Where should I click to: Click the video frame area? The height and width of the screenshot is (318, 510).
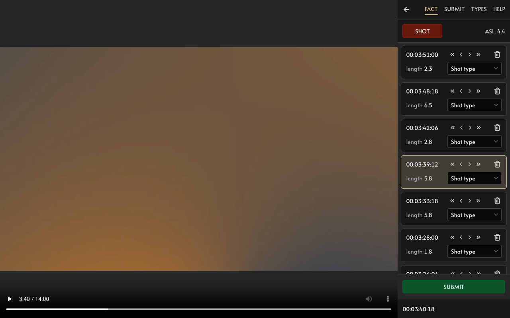199,159
